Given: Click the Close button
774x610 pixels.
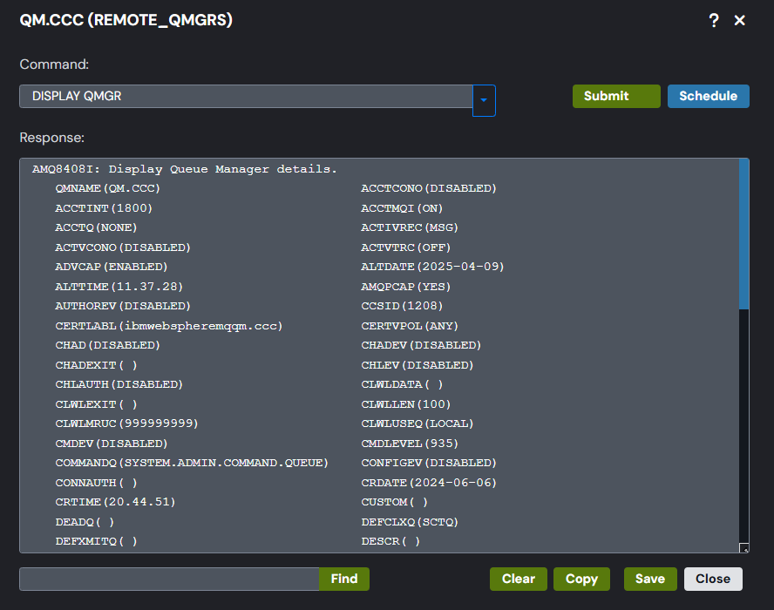Looking at the screenshot, I should [x=713, y=579].
